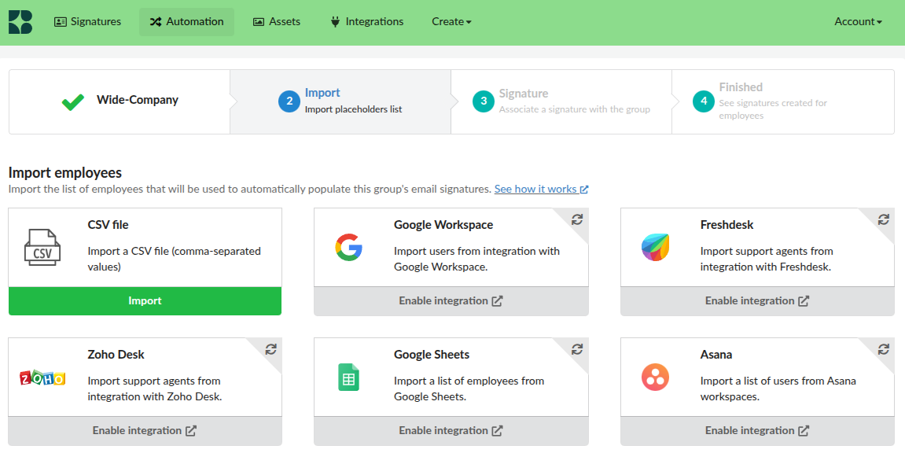
Task: Click the sync icon on the Zoho Desk card
Action: point(271,351)
